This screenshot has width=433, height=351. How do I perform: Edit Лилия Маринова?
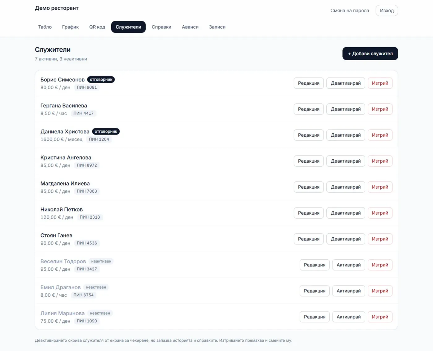click(315, 316)
